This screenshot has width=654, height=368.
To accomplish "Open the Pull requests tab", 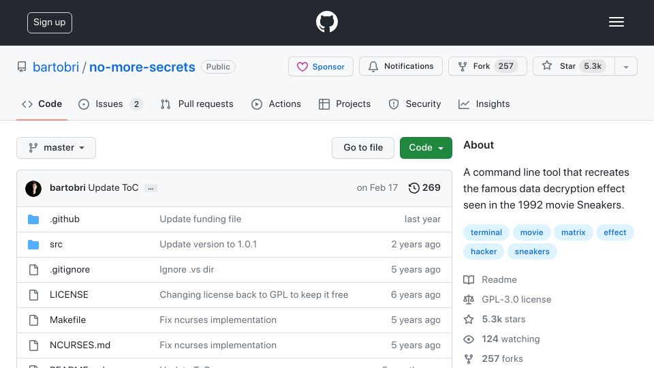I will point(197,104).
